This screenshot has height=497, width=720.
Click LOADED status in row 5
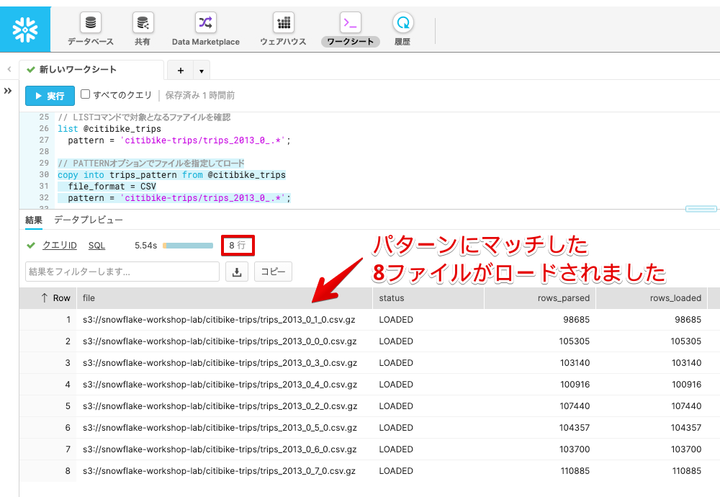[396, 406]
